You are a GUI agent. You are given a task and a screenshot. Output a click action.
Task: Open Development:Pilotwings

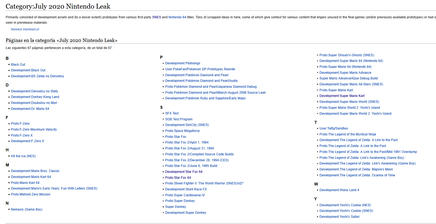tap(183, 63)
